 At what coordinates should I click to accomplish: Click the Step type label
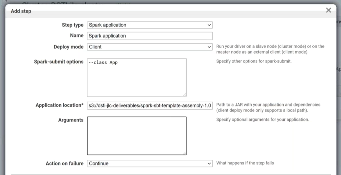(73, 25)
